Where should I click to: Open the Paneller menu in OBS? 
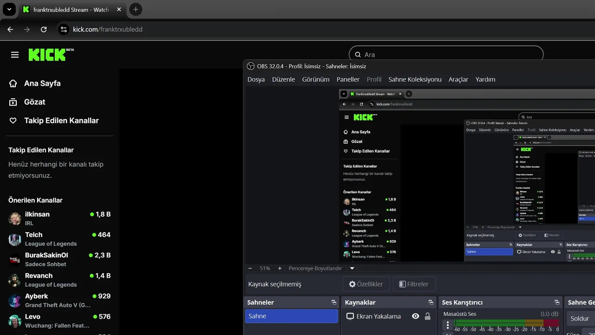coord(348,80)
